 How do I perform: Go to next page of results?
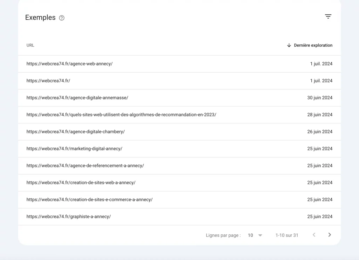point(330,235)
